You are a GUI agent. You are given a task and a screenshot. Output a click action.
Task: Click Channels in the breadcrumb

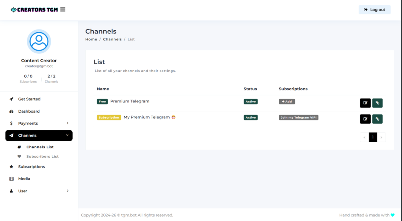pos(112,39)
